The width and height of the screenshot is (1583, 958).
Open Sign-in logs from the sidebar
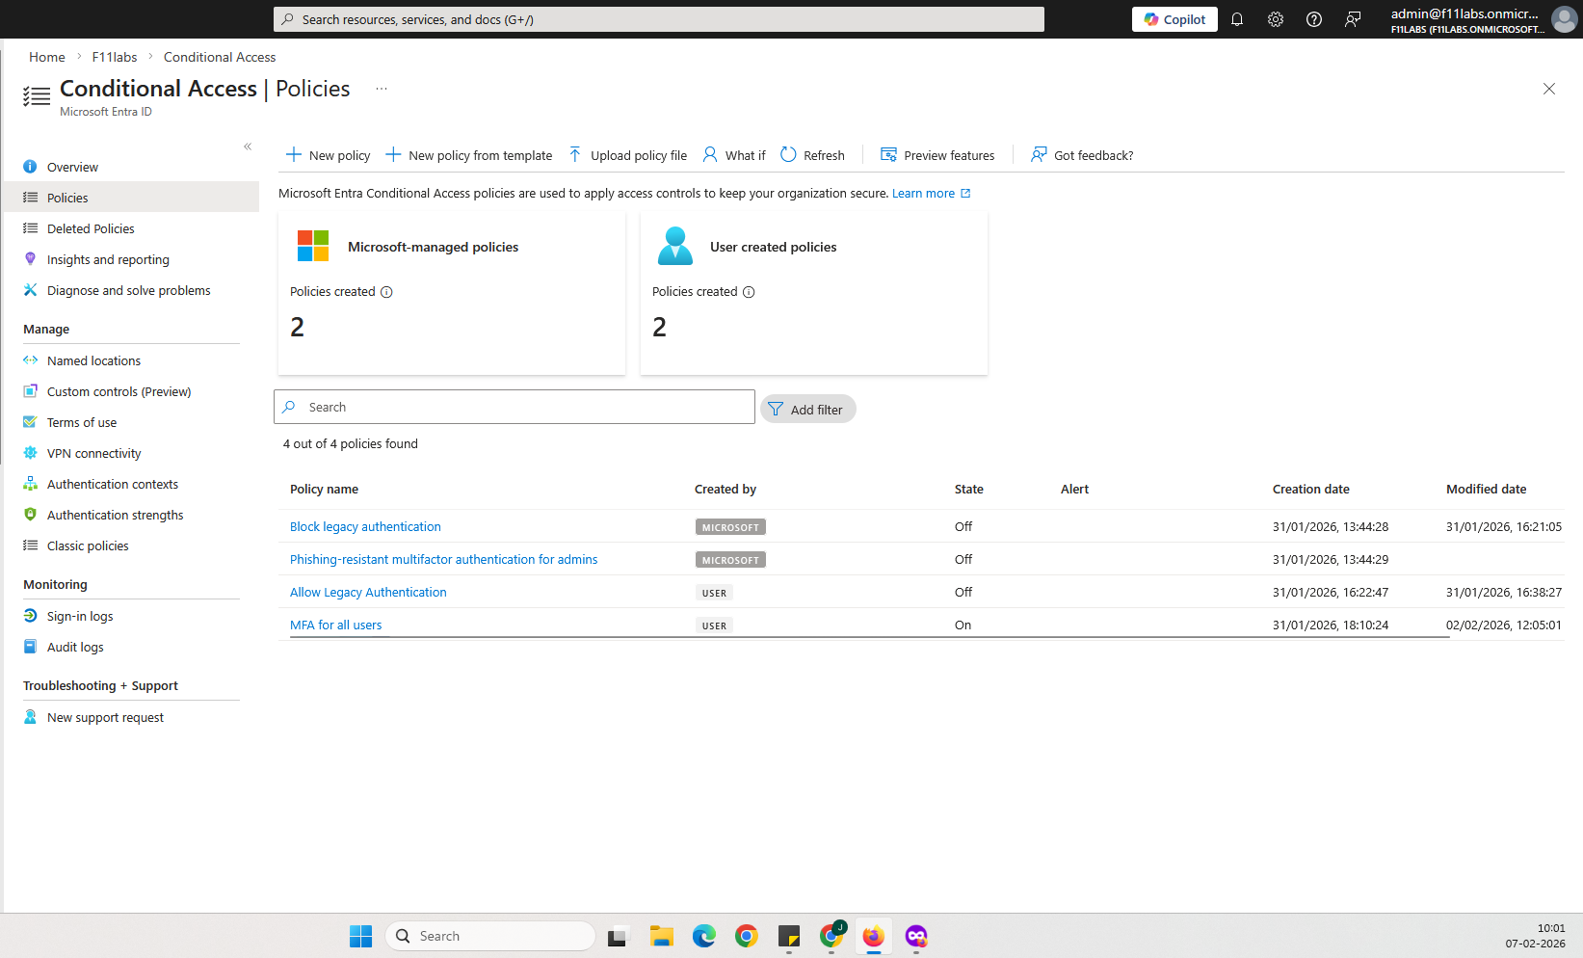click(80, 616)
